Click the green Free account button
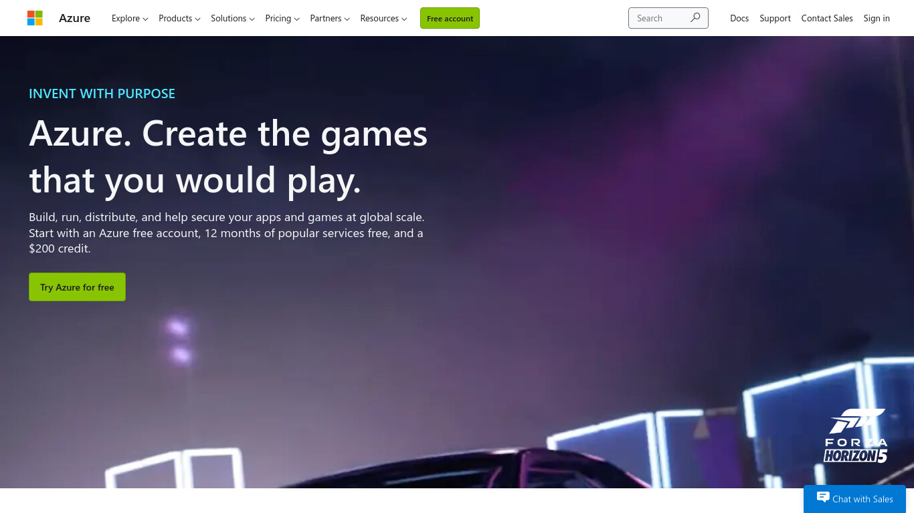This screenshot has width=914, height=513. [450, 18]
